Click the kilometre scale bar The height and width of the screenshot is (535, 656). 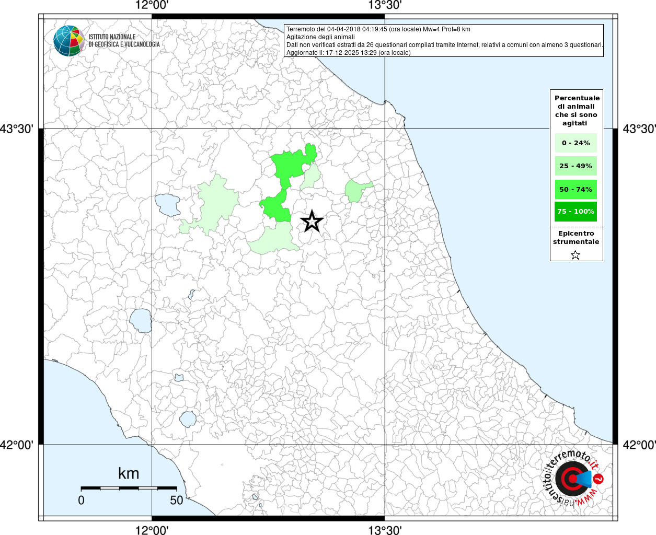[129, 488]
